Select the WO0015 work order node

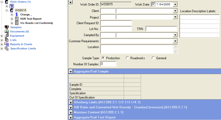point(21,10)
